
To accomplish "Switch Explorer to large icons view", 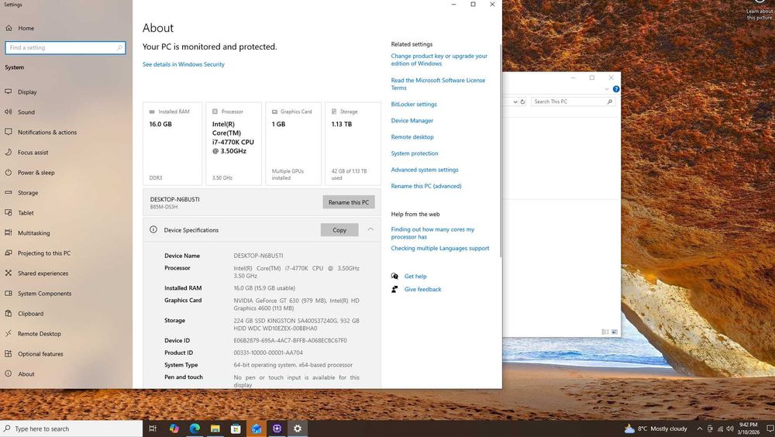I will point(615,332).
